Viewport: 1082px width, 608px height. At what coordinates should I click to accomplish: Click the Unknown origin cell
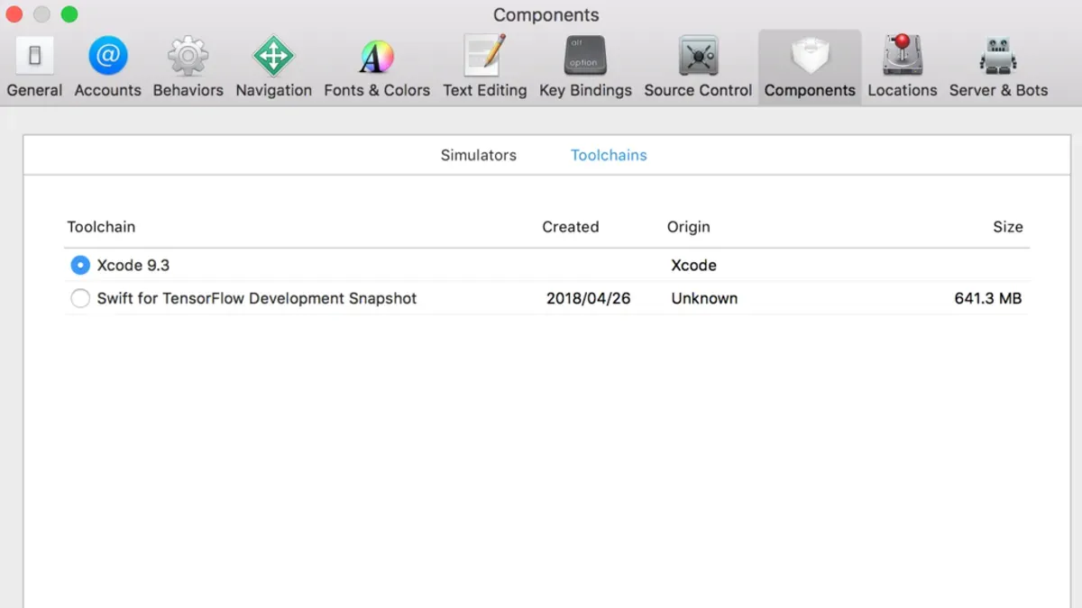click(x=704, y=298)
